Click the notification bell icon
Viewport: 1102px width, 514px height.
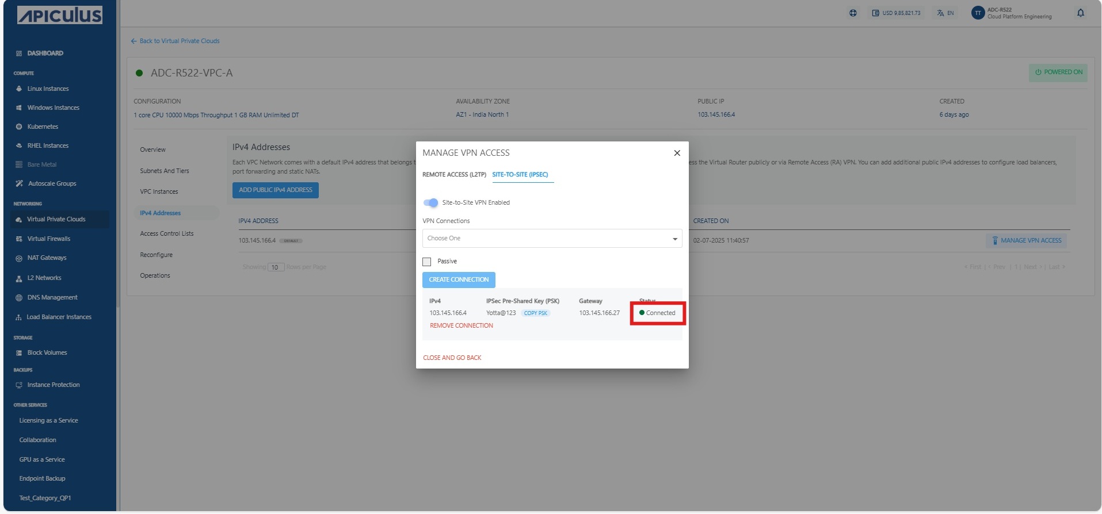(1080, 13)
